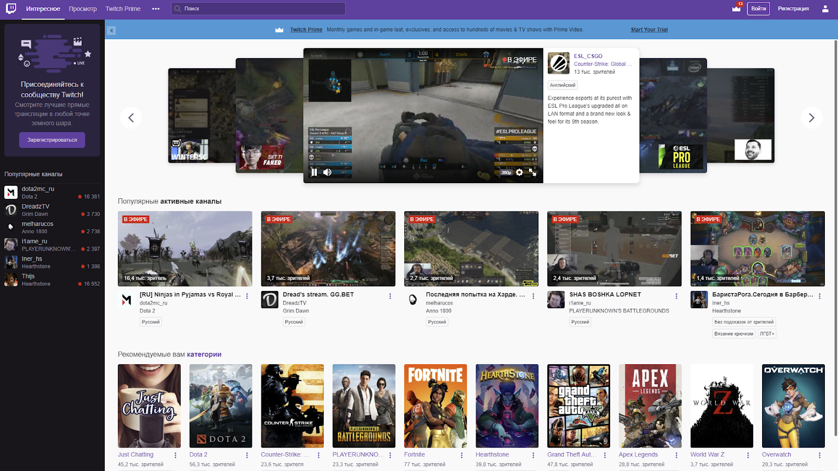Open options menu for Fortnite category
This screenshot has height=471, width=838.
coord(462,455)
